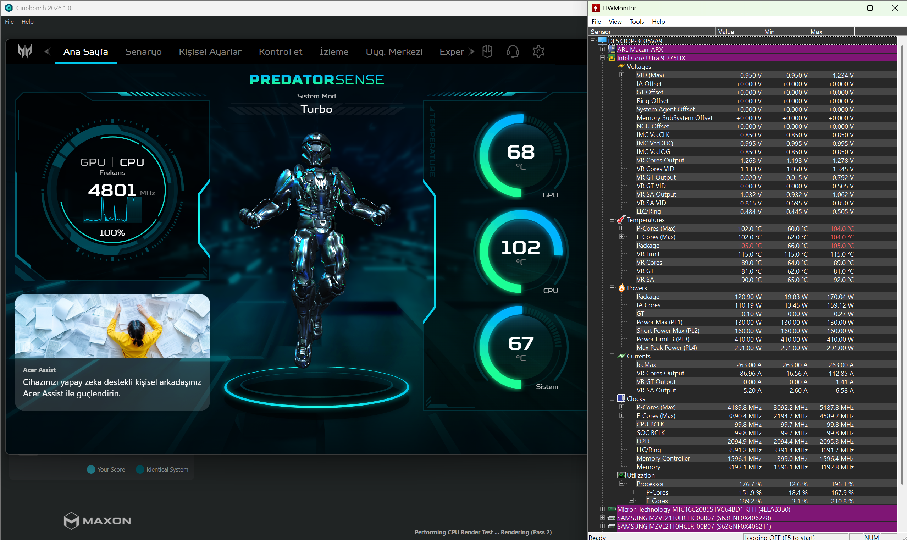Image resolution: width=907 pixels, height=540 pixels.
Task: Click the Acer Assist banner image
Action: (112, 326)
